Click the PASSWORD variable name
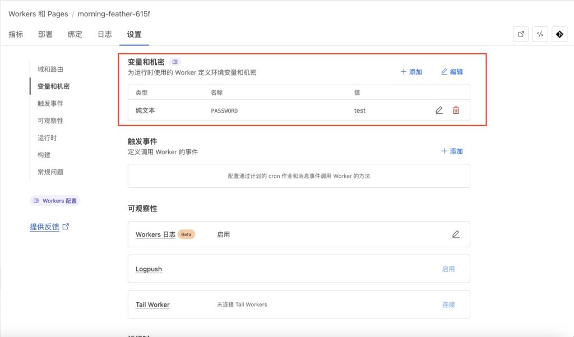The width and height of the screenshot is (574, 337). tap(224, 110)
